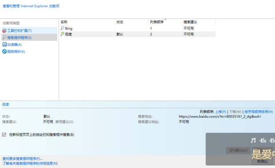Image resolution: width=275 pixels, height=168 pixels.
Task: Click 下移(W) link
Action: click(236, 112)
